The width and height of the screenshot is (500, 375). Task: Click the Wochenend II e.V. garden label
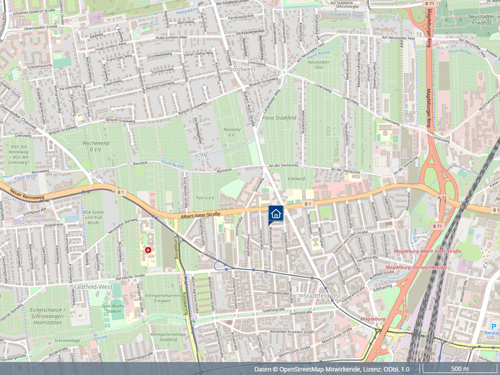(95, 145)
